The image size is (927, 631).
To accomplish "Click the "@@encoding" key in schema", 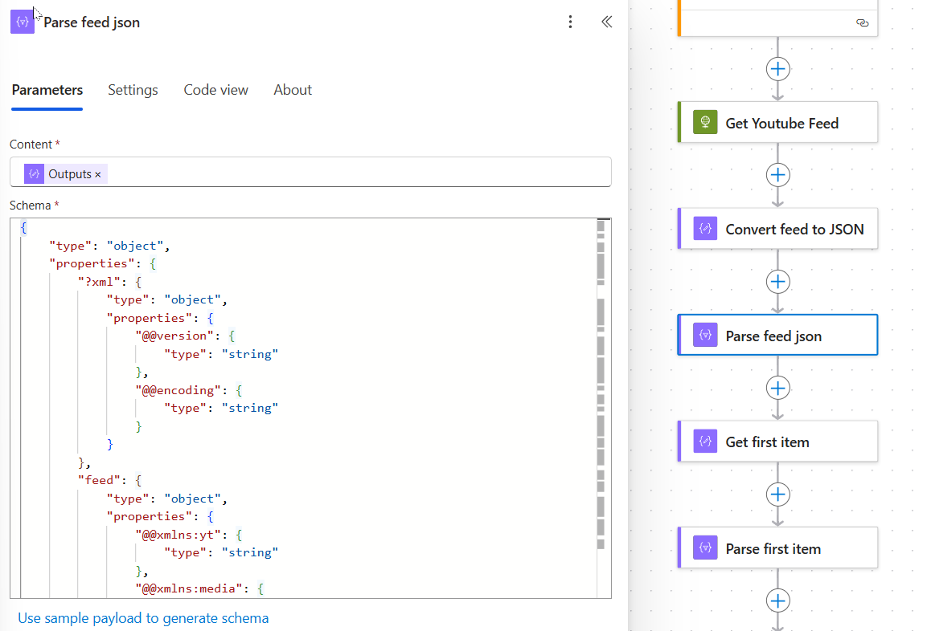I will (178, 389).
